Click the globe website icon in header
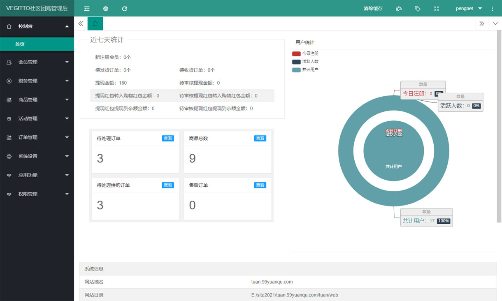502x301 pixels. point(106,9)
